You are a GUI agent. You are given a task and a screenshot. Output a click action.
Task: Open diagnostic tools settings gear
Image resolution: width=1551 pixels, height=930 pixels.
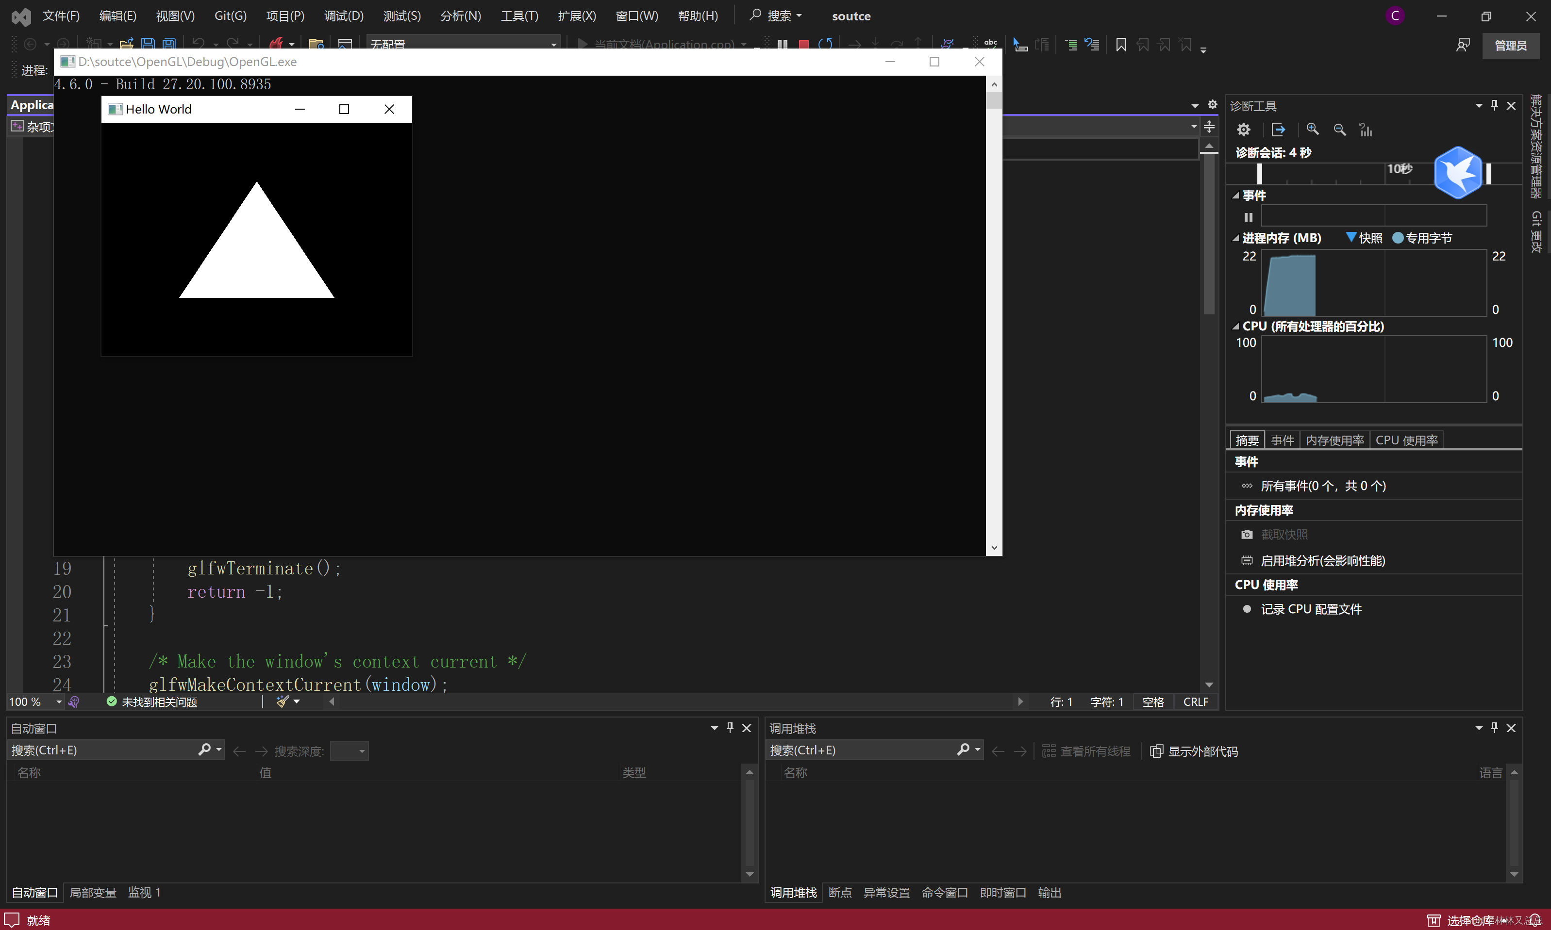click(x=1243, y=130)
